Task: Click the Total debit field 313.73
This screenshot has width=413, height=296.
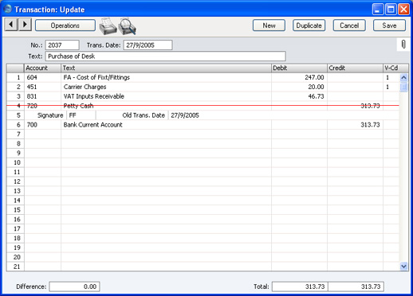Action: [x=300, y=286]
